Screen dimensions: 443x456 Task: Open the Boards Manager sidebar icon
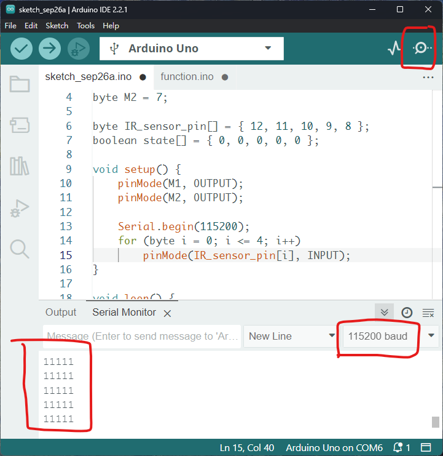20,126
